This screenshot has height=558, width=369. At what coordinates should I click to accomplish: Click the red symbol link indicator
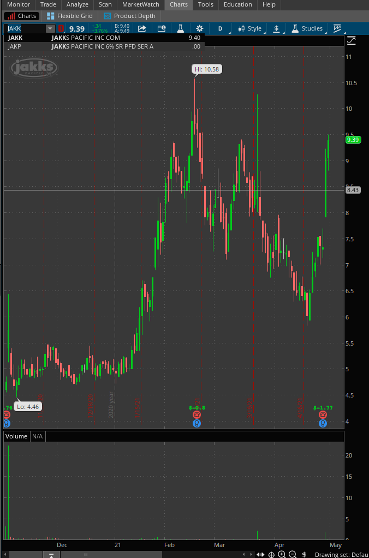coord(61,28)
